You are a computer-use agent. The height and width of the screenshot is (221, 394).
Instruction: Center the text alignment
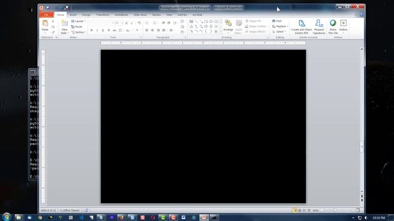[x=153, y=30]
